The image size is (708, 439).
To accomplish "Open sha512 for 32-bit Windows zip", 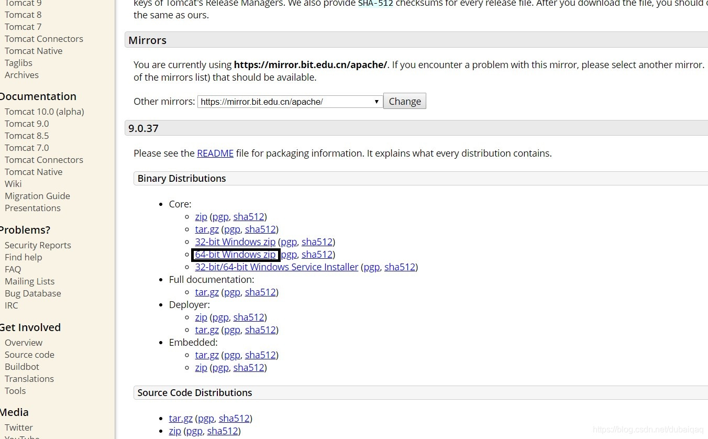I will (x=317, y=242).
